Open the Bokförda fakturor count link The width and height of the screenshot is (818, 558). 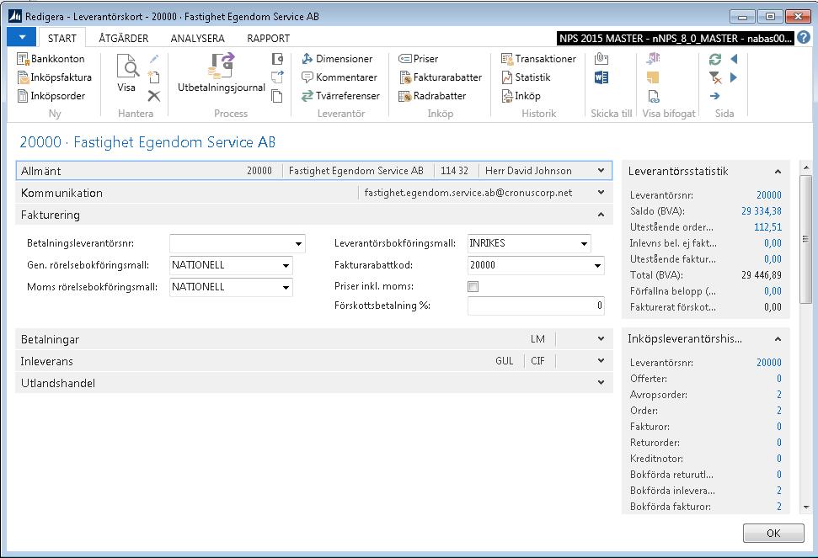pyautogui.click(x=779, y=507)
